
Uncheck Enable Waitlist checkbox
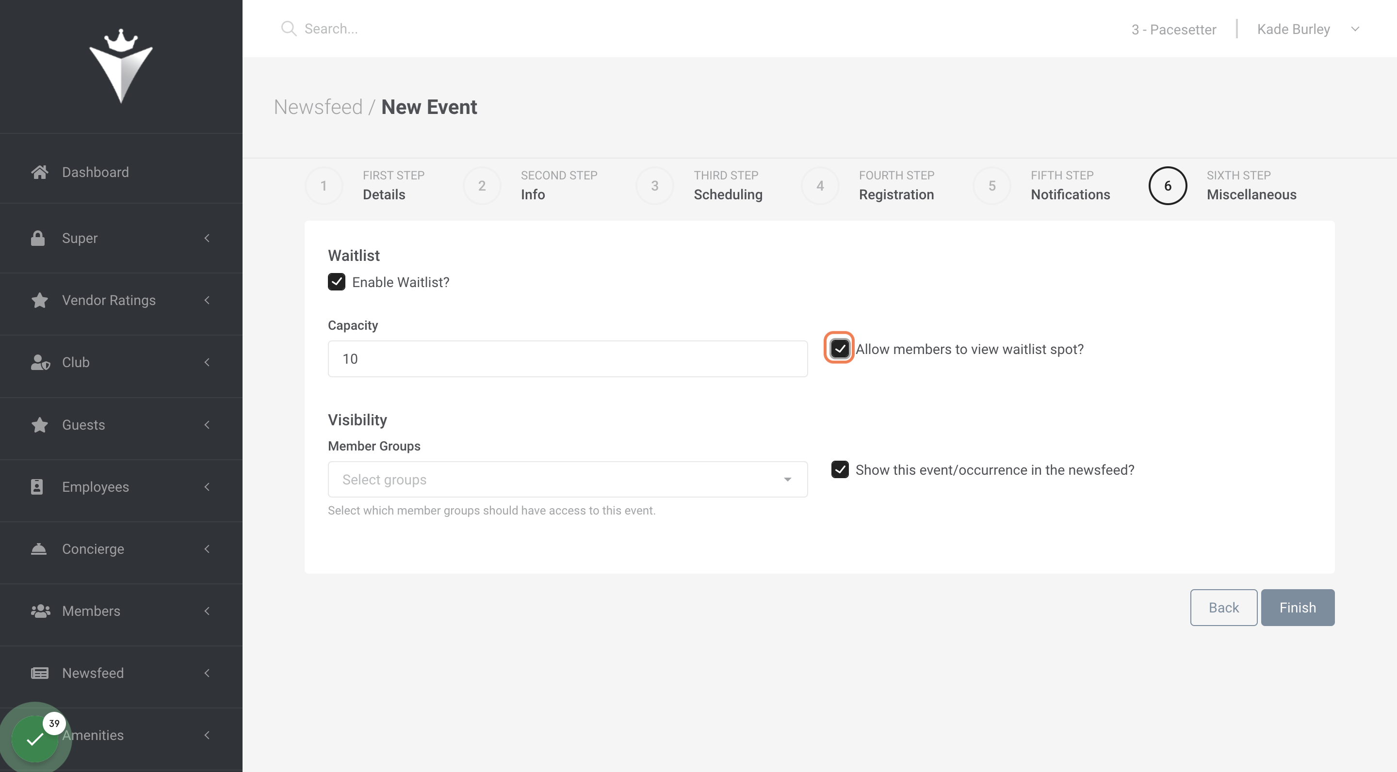[336, 282]
